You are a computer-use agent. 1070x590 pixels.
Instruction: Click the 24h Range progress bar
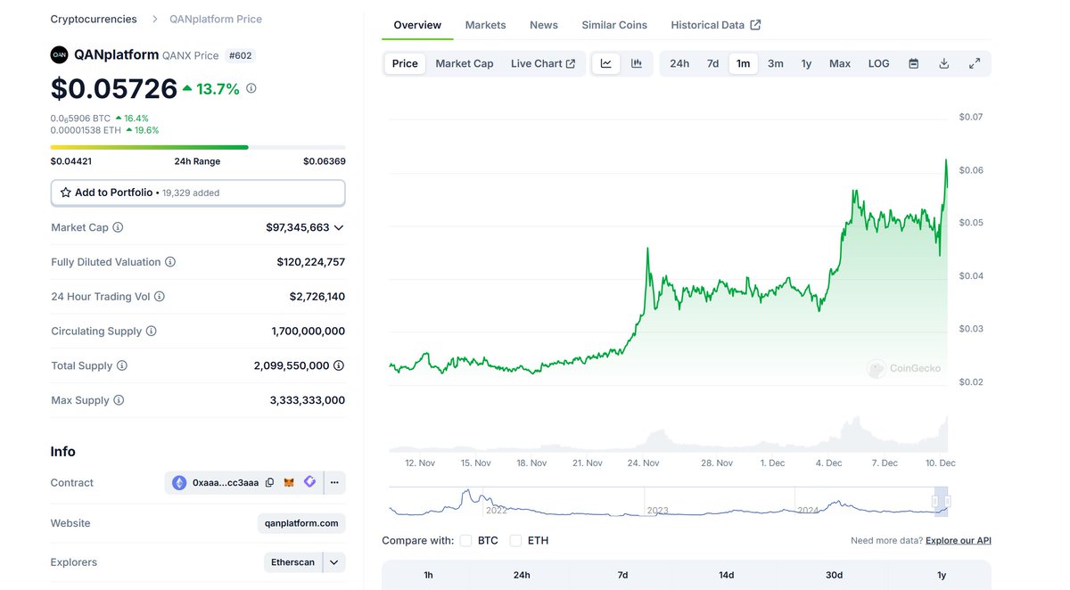tap(198, 147)
